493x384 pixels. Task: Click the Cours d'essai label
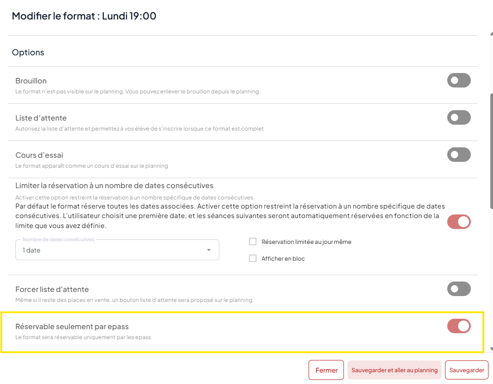tap(39, 155)
